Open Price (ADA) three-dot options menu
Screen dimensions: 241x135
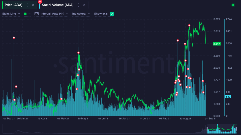(27, 5)
